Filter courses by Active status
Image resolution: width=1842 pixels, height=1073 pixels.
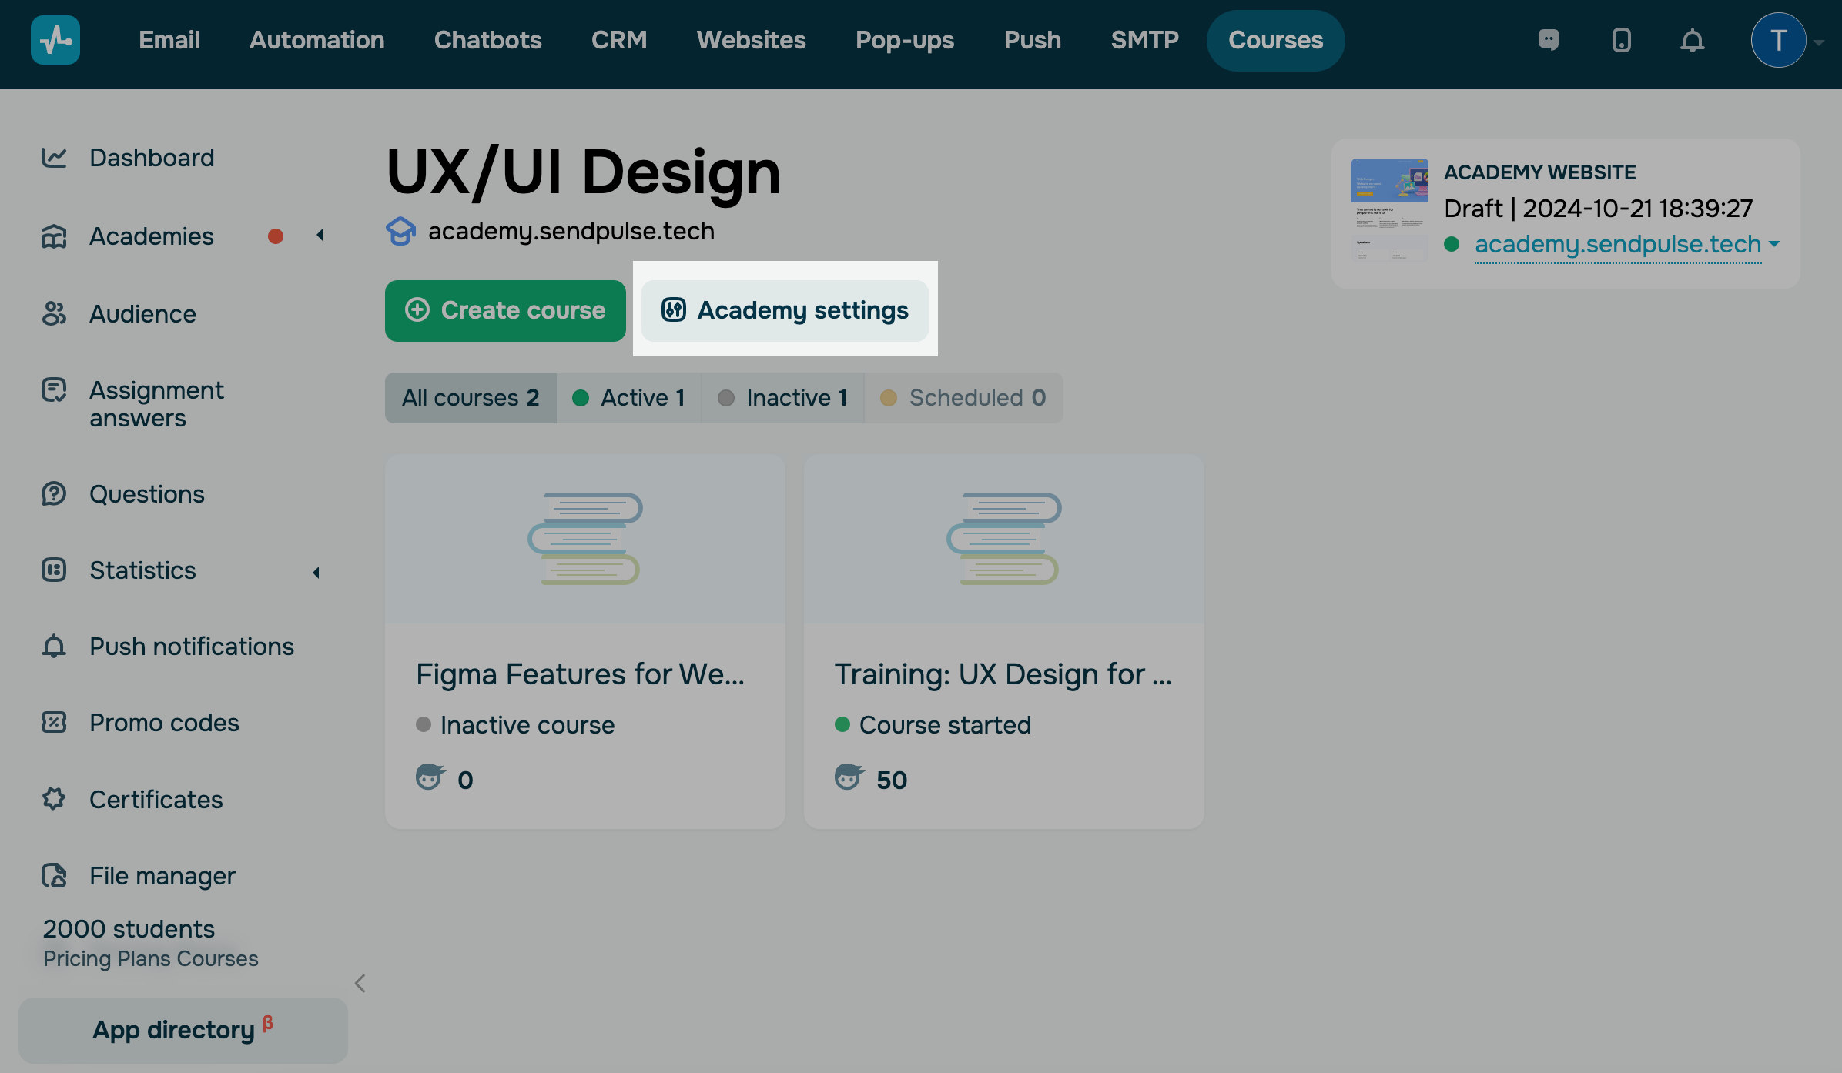(x=628, y=398)
